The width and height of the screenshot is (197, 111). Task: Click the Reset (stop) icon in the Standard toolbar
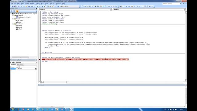42,6
